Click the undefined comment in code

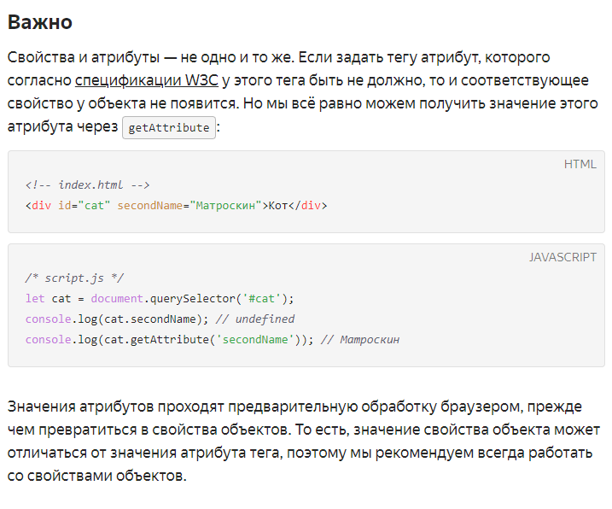[x=255, y=319]
